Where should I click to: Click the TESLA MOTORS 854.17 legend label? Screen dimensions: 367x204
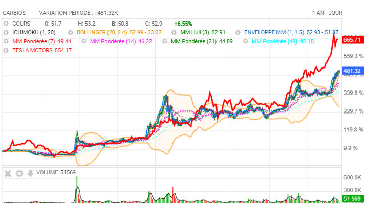coord(42,50)
